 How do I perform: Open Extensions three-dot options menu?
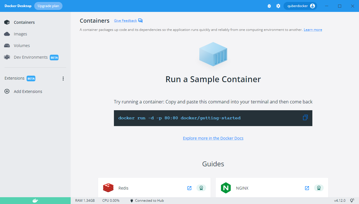[x=63, y=78]
